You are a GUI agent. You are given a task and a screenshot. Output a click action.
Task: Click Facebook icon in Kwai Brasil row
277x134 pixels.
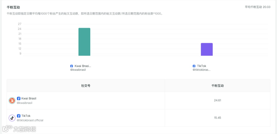[18, 99]
